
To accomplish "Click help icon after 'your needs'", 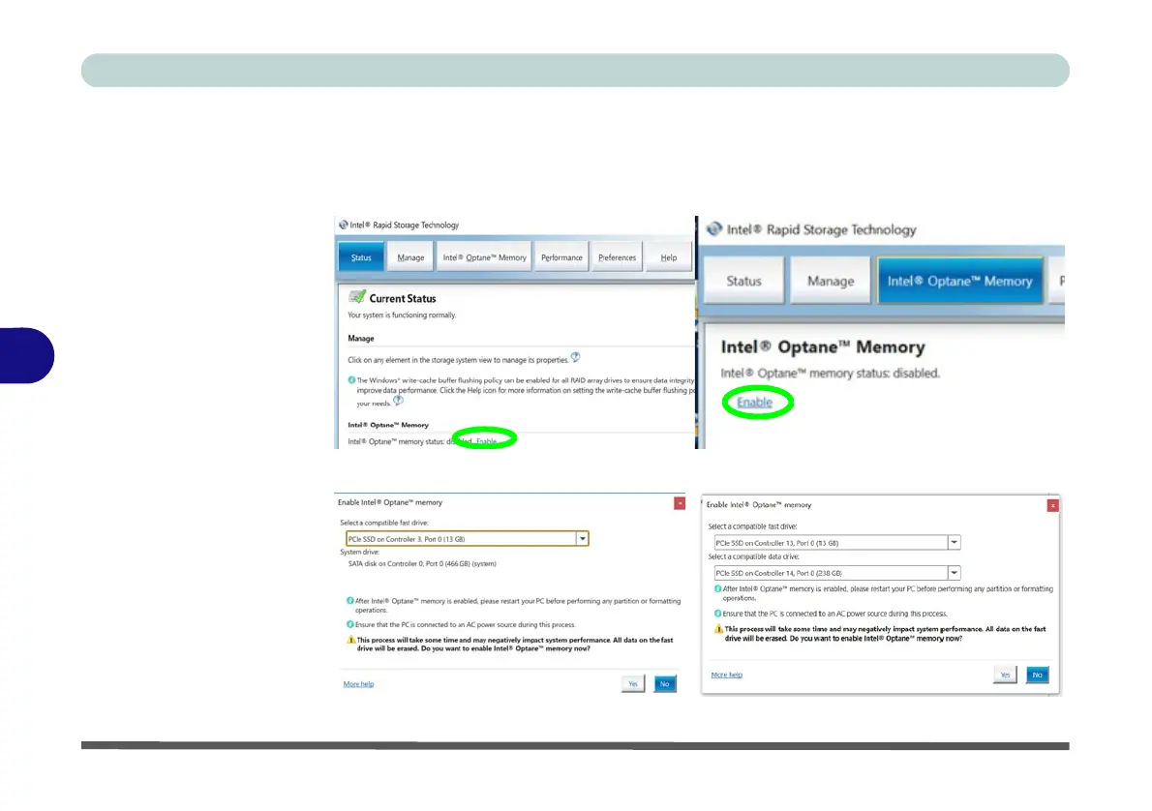I will pos(398,401).
